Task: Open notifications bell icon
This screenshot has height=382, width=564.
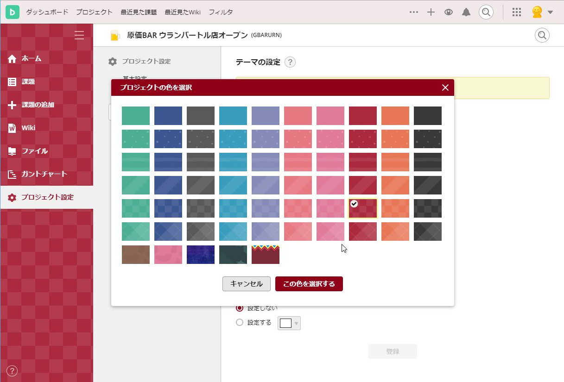Action: tap(466, 13)
